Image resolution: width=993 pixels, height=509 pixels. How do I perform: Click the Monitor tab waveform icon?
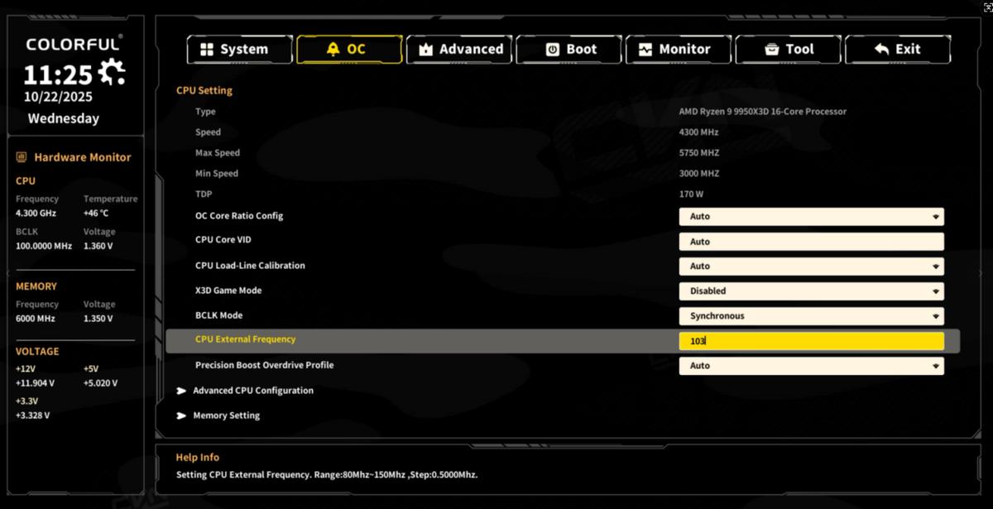(645, 50)
